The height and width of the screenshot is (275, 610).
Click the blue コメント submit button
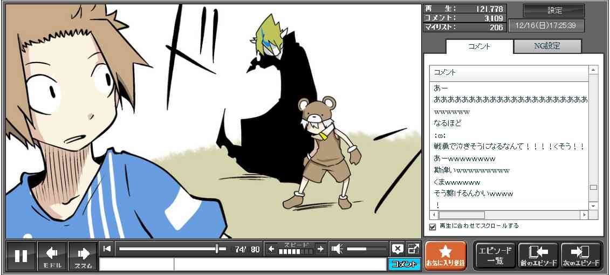[404, 264]
